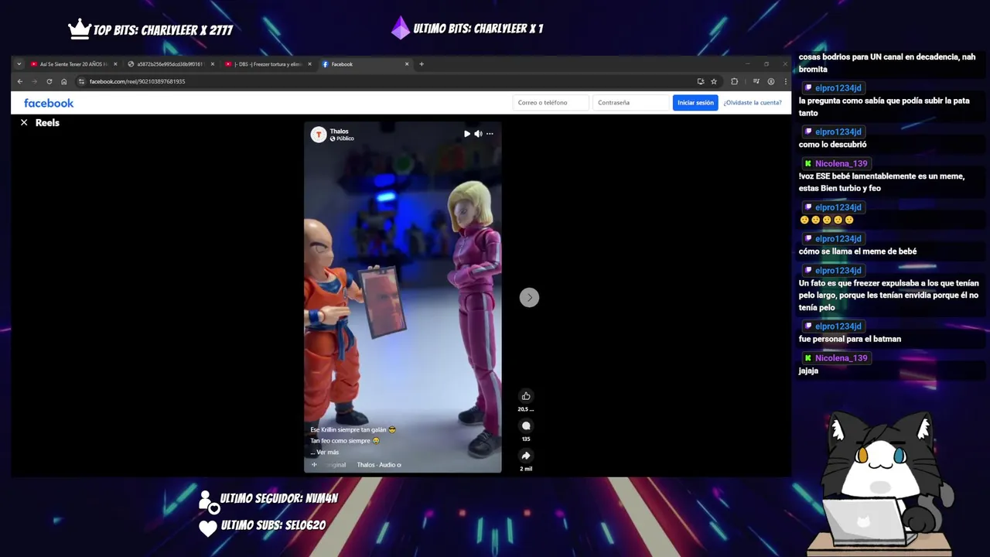Screen dimensions: 990x557
Task: Click the address bar URL
Action: click(137, 81)
